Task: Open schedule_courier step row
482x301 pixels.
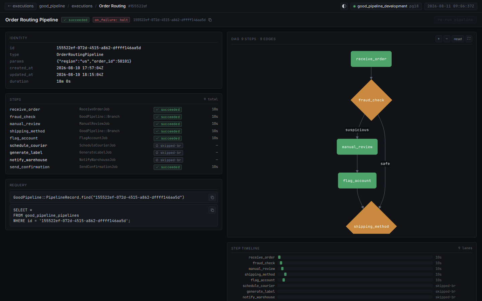Action: click(114, 145)
